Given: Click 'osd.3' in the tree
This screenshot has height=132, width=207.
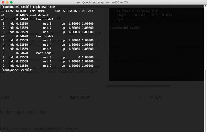Looking at the screenshot, I should [47, 40].
